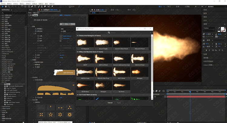The image size is (227, 123).
Task: Toggle the no-stroke swap swatch in Character panel
Action: (224, 30)
